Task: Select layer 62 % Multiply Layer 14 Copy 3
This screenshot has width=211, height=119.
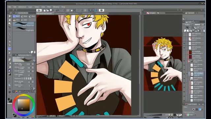Action: 196,52
